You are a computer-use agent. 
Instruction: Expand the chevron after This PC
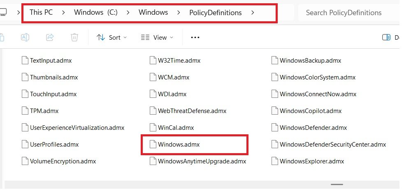click(63, 13)
